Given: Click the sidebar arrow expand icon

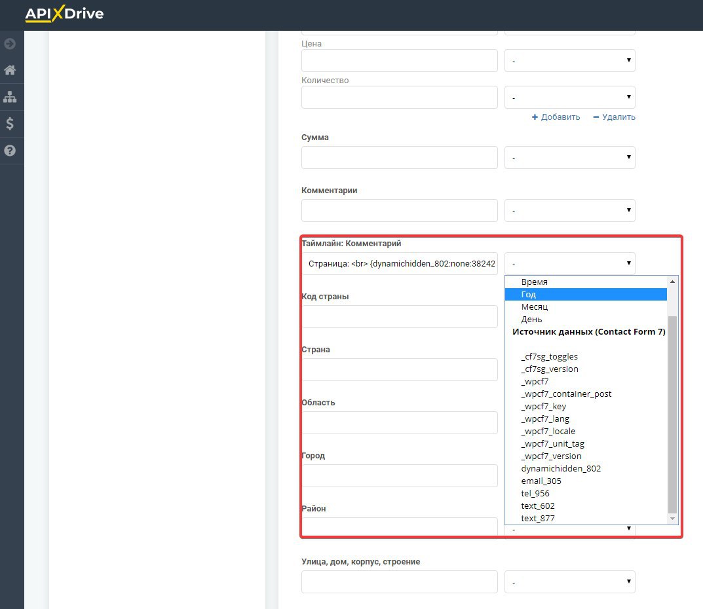Looking at the screenshot, I should point(10,44).
